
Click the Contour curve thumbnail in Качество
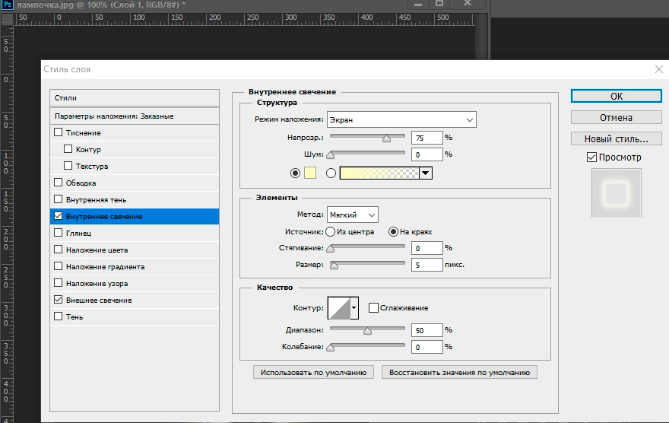pos(338,308)
